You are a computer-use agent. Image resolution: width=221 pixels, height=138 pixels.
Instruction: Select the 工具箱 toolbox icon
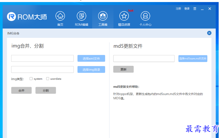point(103,16)
